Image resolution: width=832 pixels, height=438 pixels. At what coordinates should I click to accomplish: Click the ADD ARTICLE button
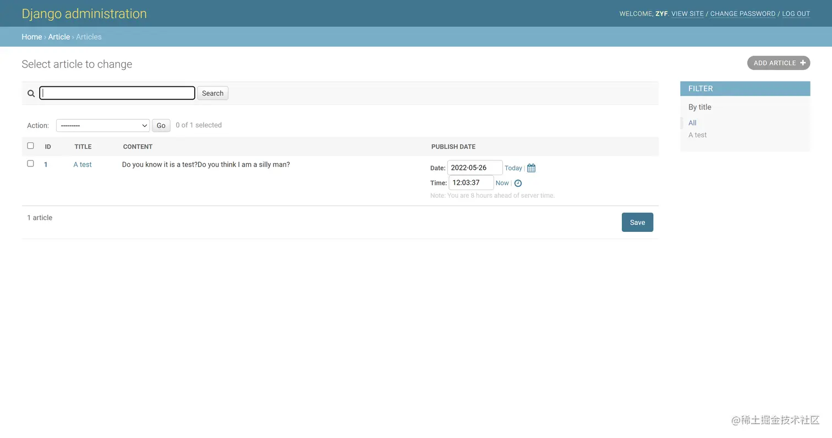click(779, 63)
